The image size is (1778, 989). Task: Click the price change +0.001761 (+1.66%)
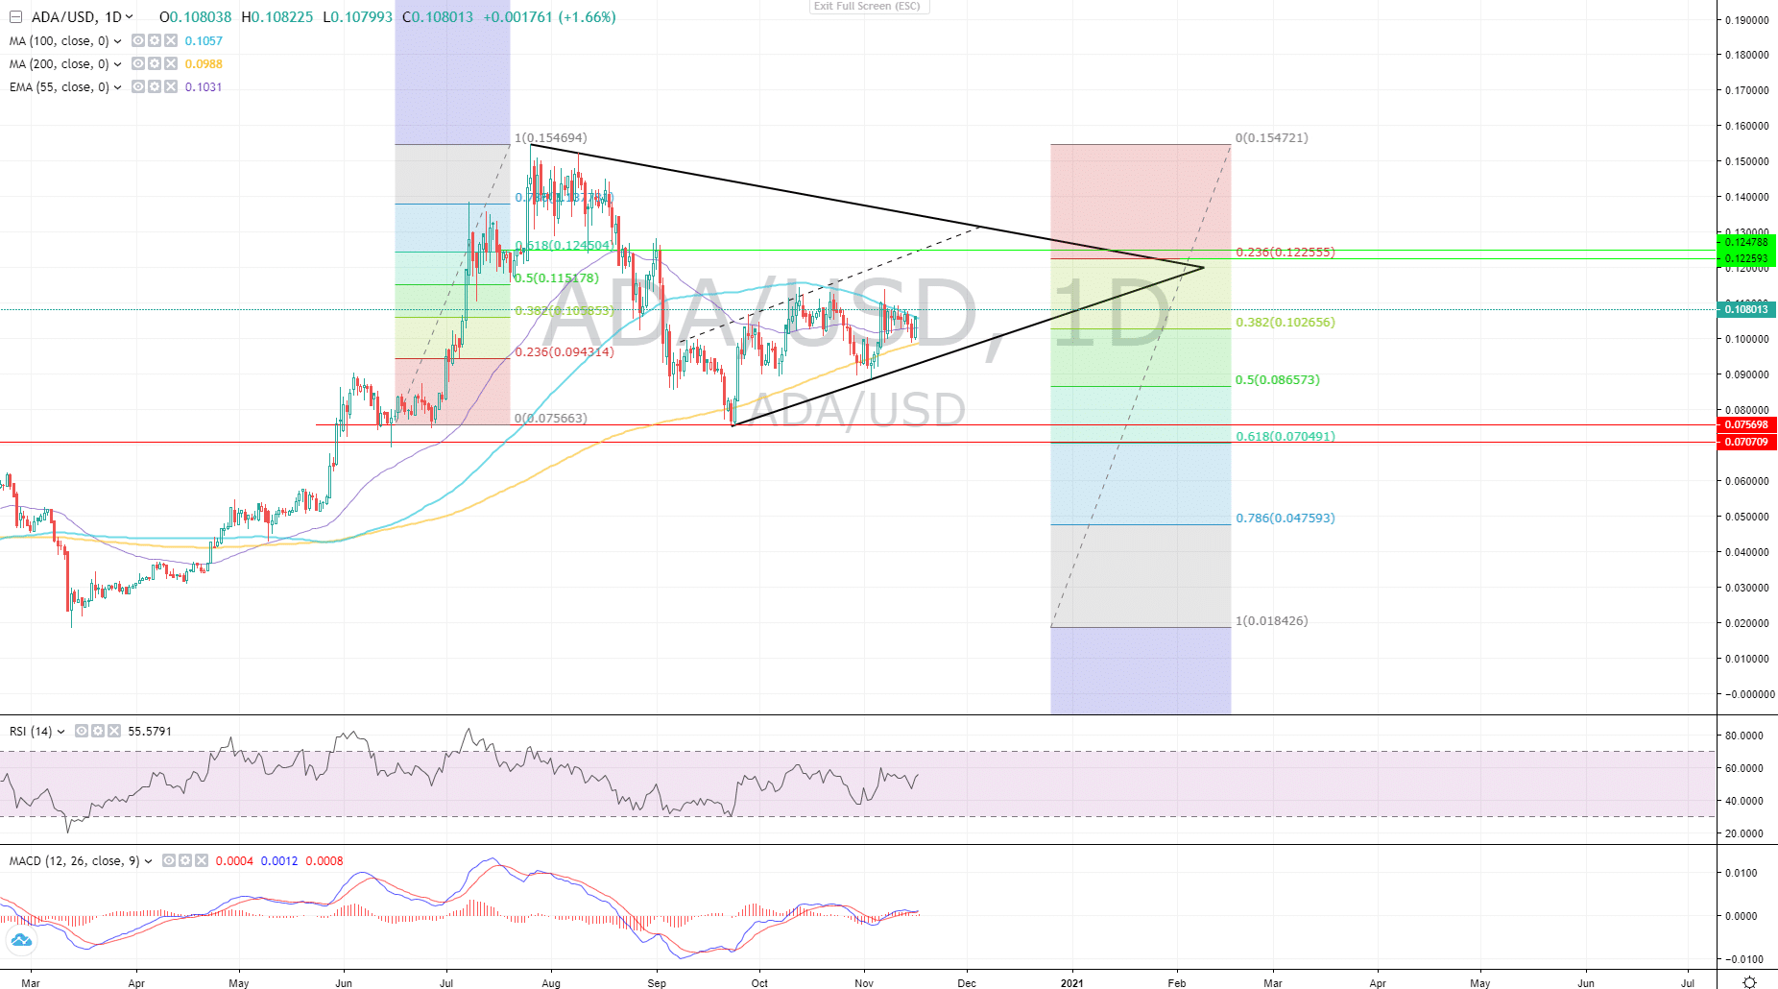click(x=549, y=17)
